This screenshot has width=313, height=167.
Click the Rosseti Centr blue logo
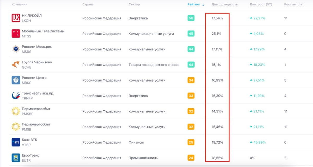(16, 80)
